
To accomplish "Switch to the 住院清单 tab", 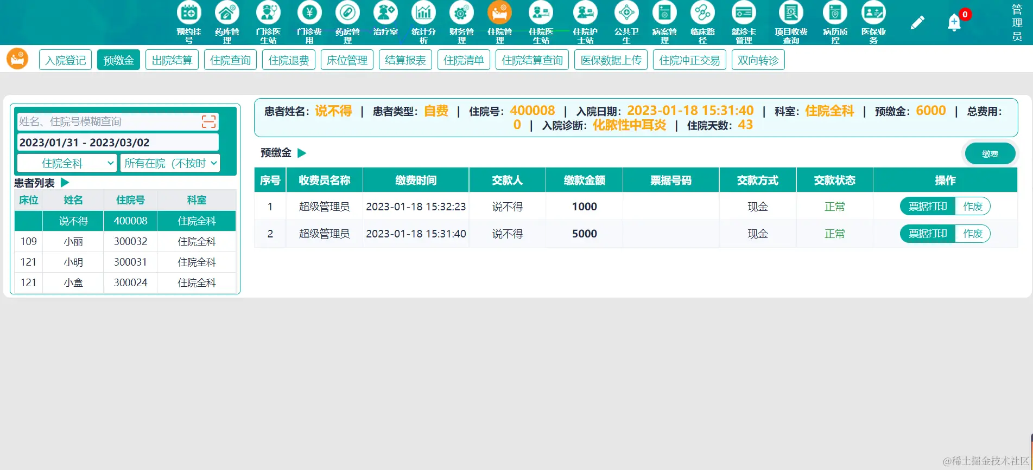I will click(464, 60).
